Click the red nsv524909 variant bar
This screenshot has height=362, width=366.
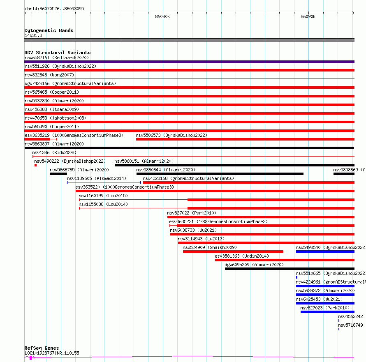[x=233, y=251]
